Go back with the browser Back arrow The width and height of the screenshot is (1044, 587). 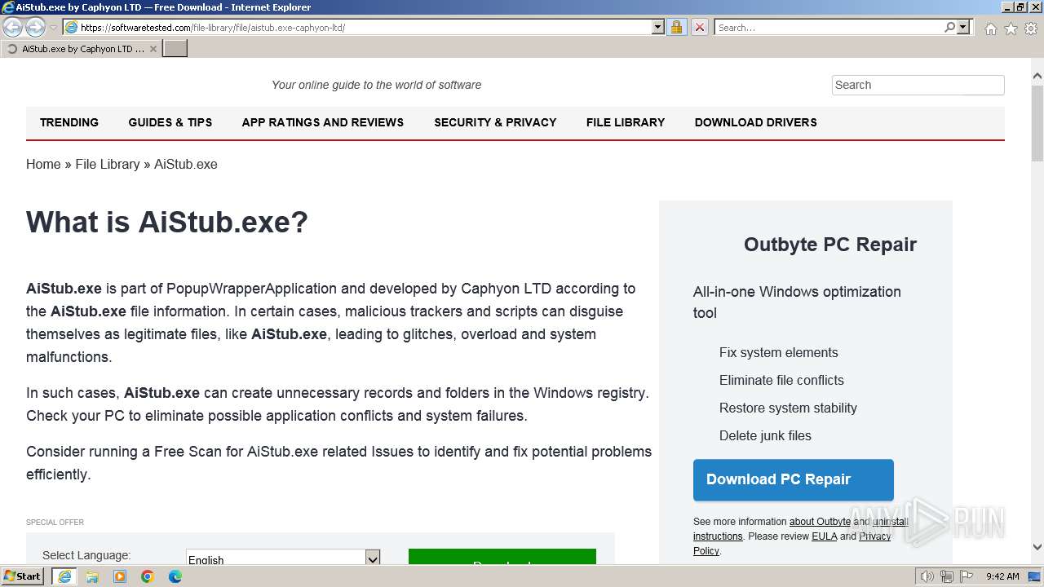13,27
